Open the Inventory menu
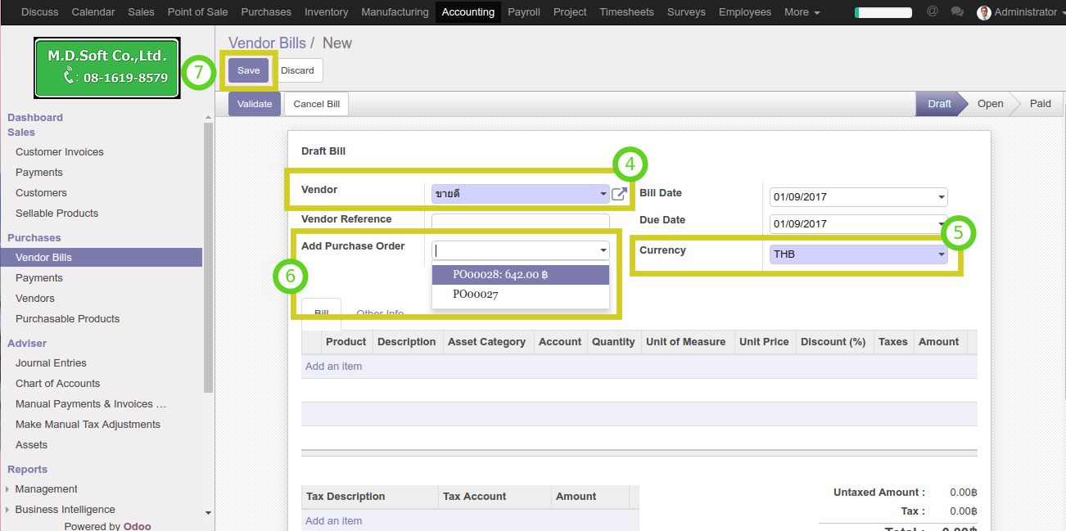 [x=326, y=12]
